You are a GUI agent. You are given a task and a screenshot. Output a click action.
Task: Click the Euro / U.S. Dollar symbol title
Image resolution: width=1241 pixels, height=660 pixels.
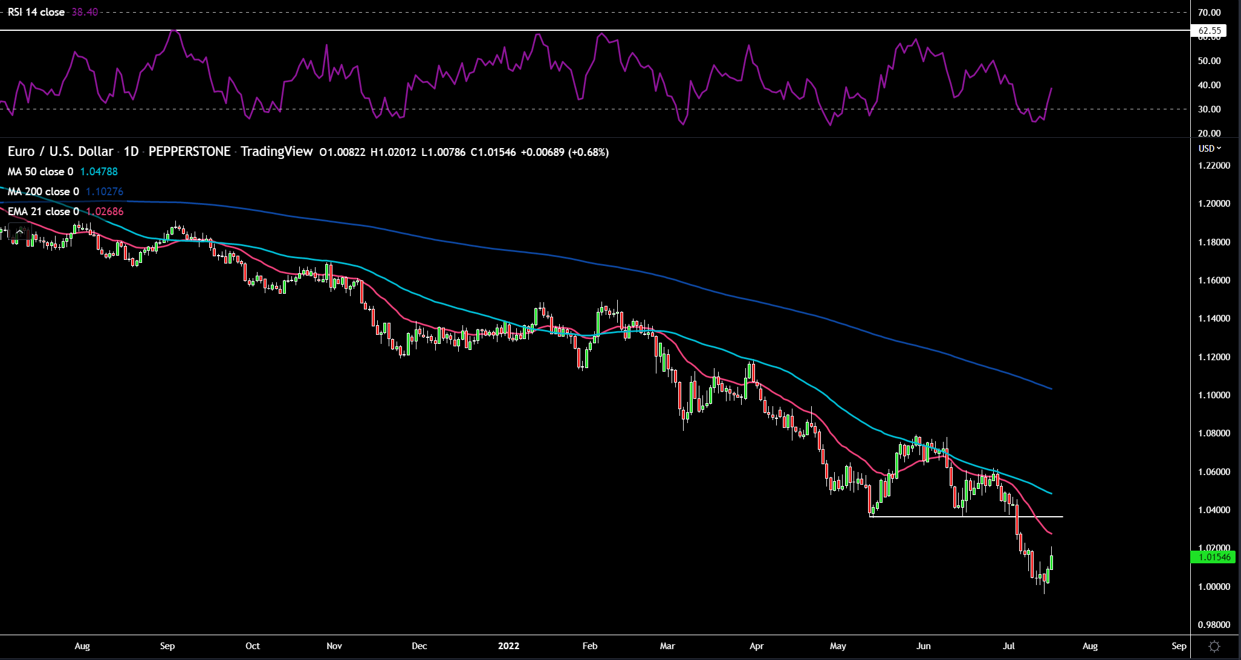[x=60, y=152]
